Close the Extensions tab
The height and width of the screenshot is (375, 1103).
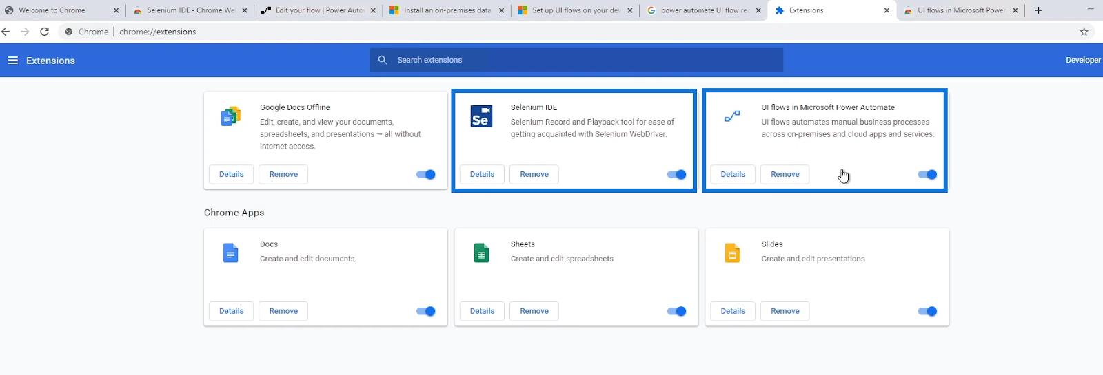click(x=887, y=10)
